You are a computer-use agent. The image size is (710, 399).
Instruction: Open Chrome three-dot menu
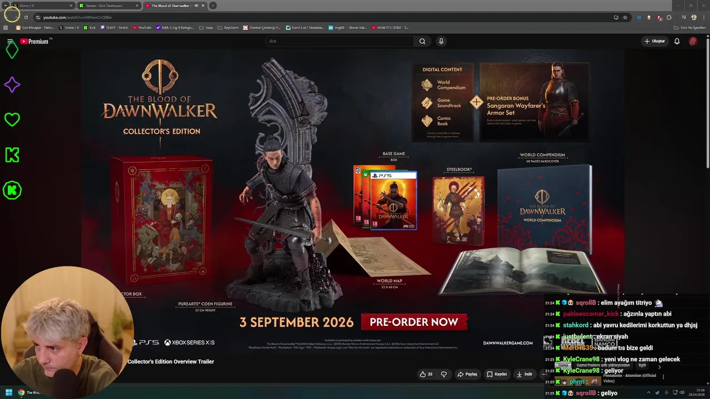click(704, 17)
